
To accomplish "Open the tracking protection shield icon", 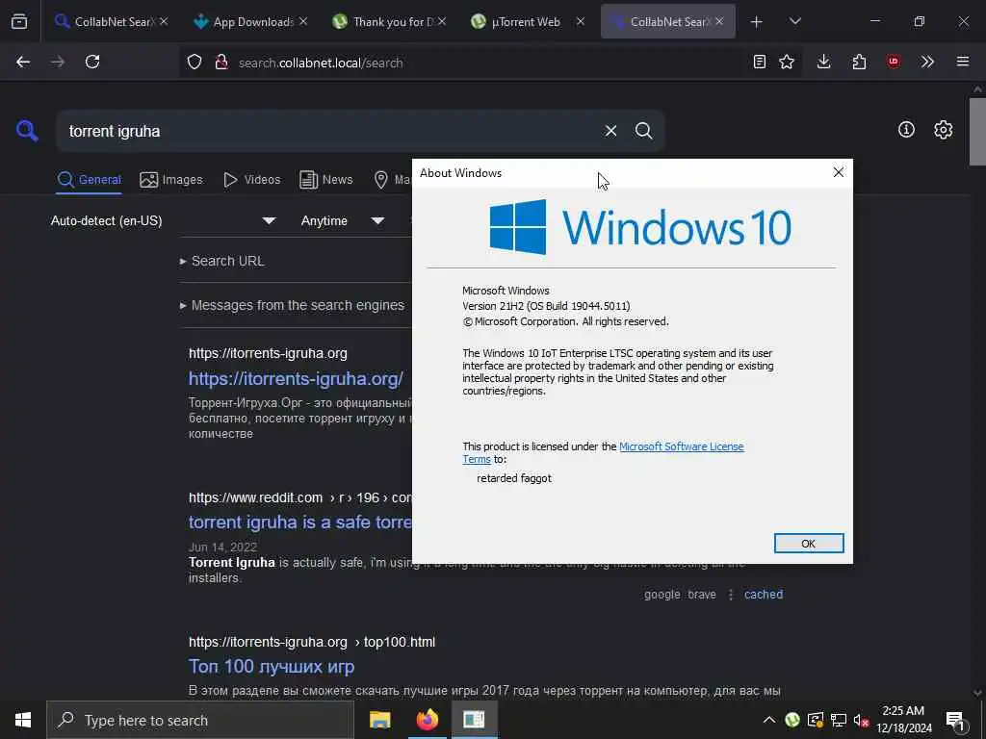I will tap(195, 63).
